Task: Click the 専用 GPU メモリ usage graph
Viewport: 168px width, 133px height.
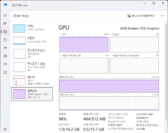Action: (x=109, y=86)
